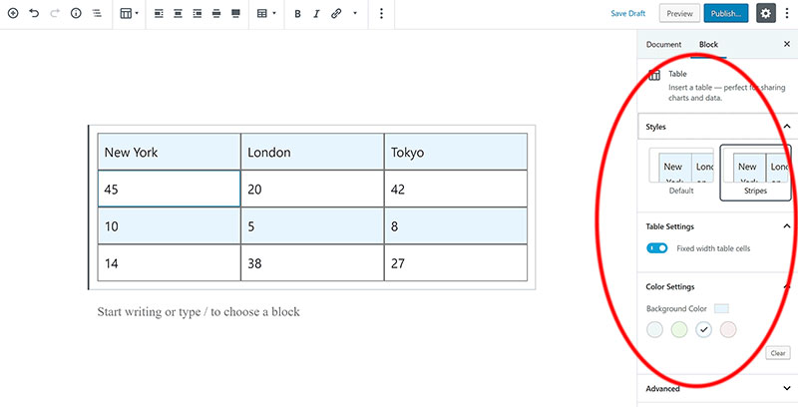
Task: Click the Table block icon in sidebar
Action: pos(654,75)
